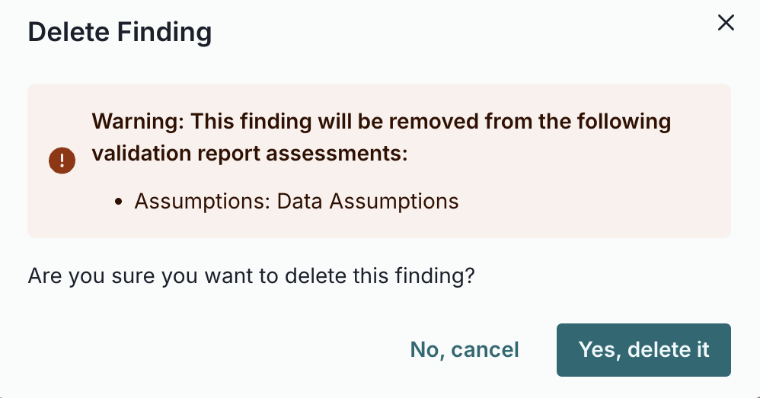Confirm with "Yes, delete it" button
760x398 pixels.
(643, 350)
